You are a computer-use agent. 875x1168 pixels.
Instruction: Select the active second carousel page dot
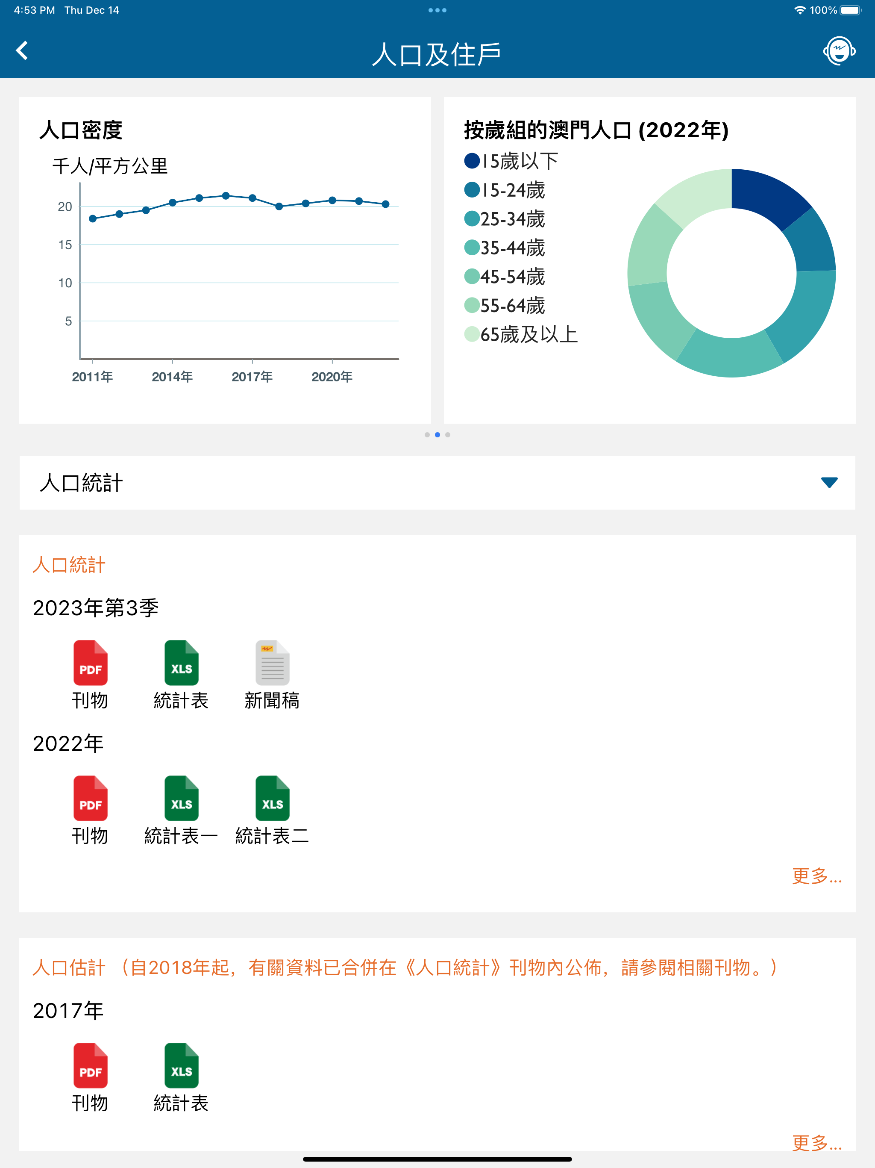tap(437, 434)
